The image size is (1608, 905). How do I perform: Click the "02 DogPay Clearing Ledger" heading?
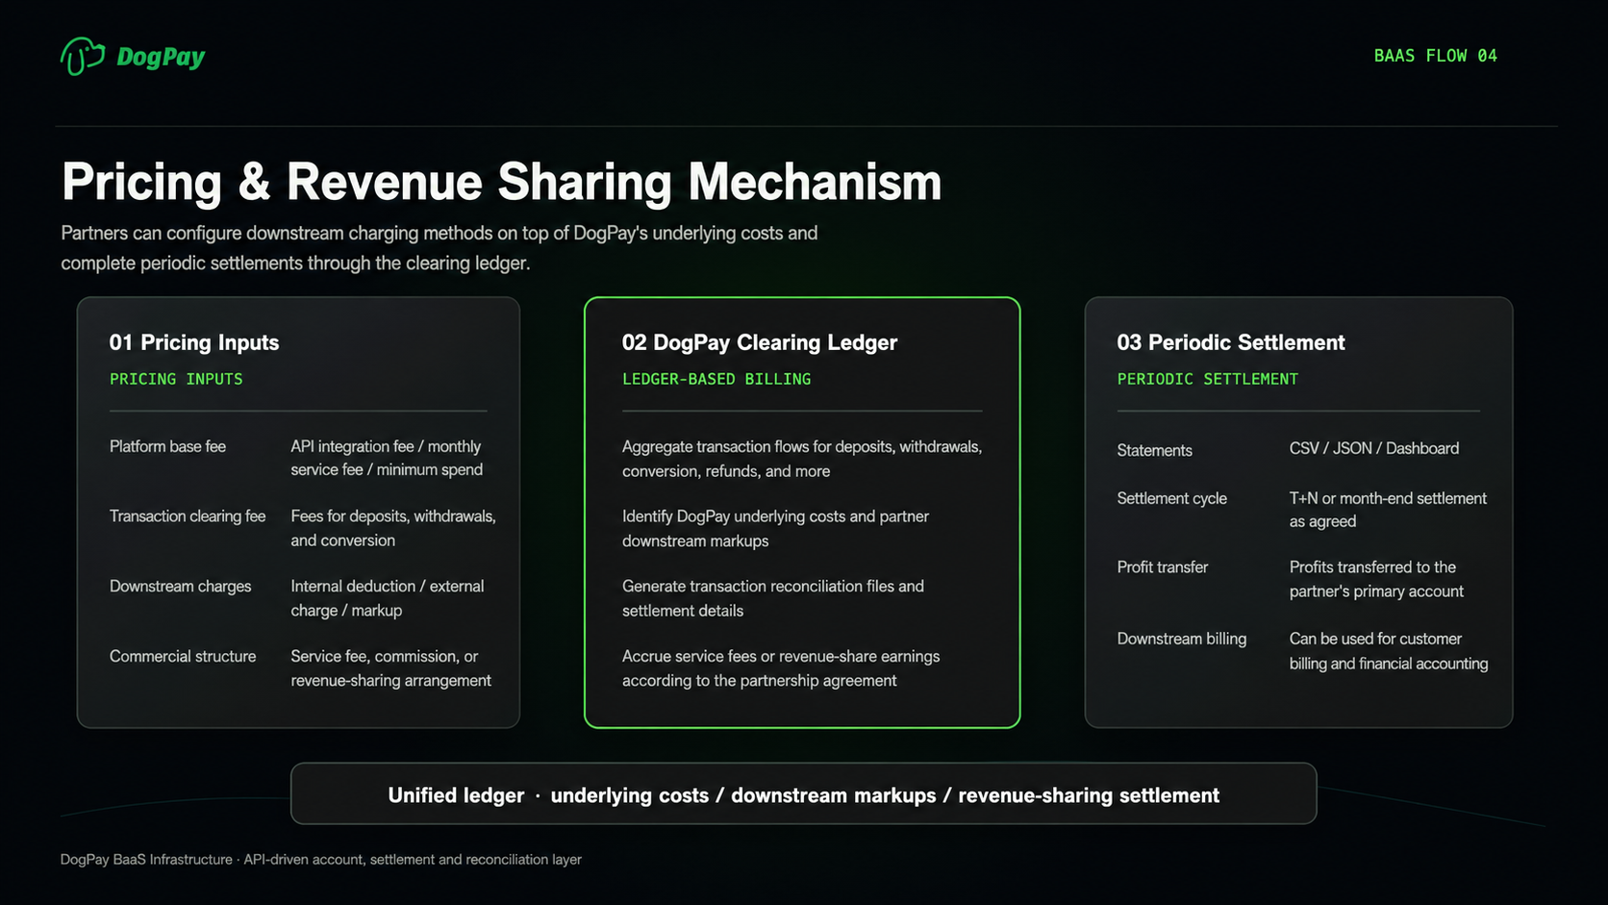760,342
